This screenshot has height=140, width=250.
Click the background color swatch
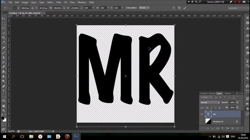5,120
